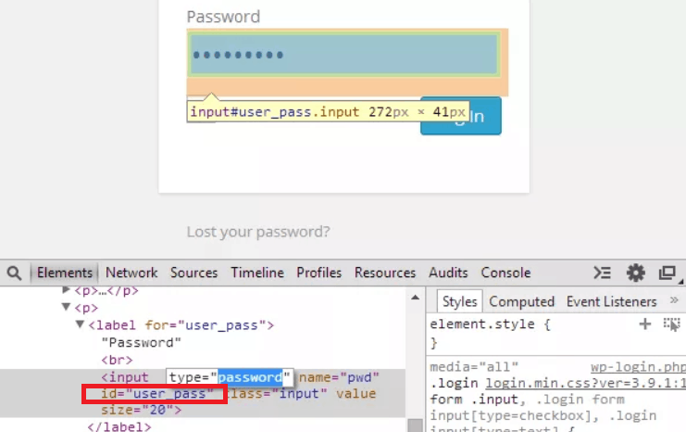Collapse the open p element node

pos(66,308)
